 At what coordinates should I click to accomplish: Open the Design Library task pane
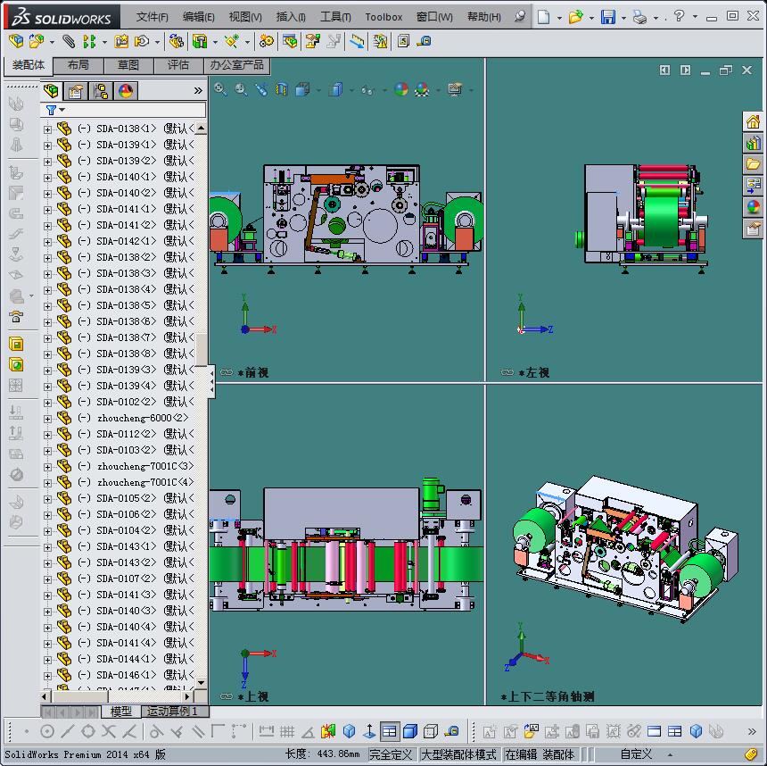pyautogui.click(x=754, y=143)
